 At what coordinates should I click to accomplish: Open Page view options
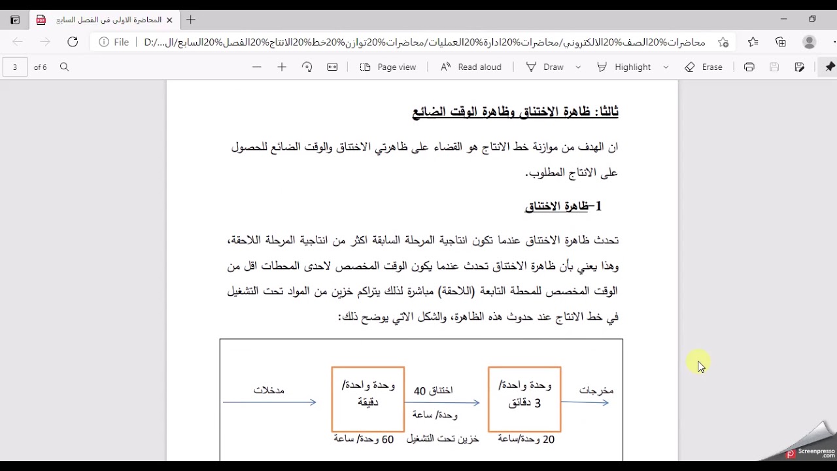click(388, 67)
